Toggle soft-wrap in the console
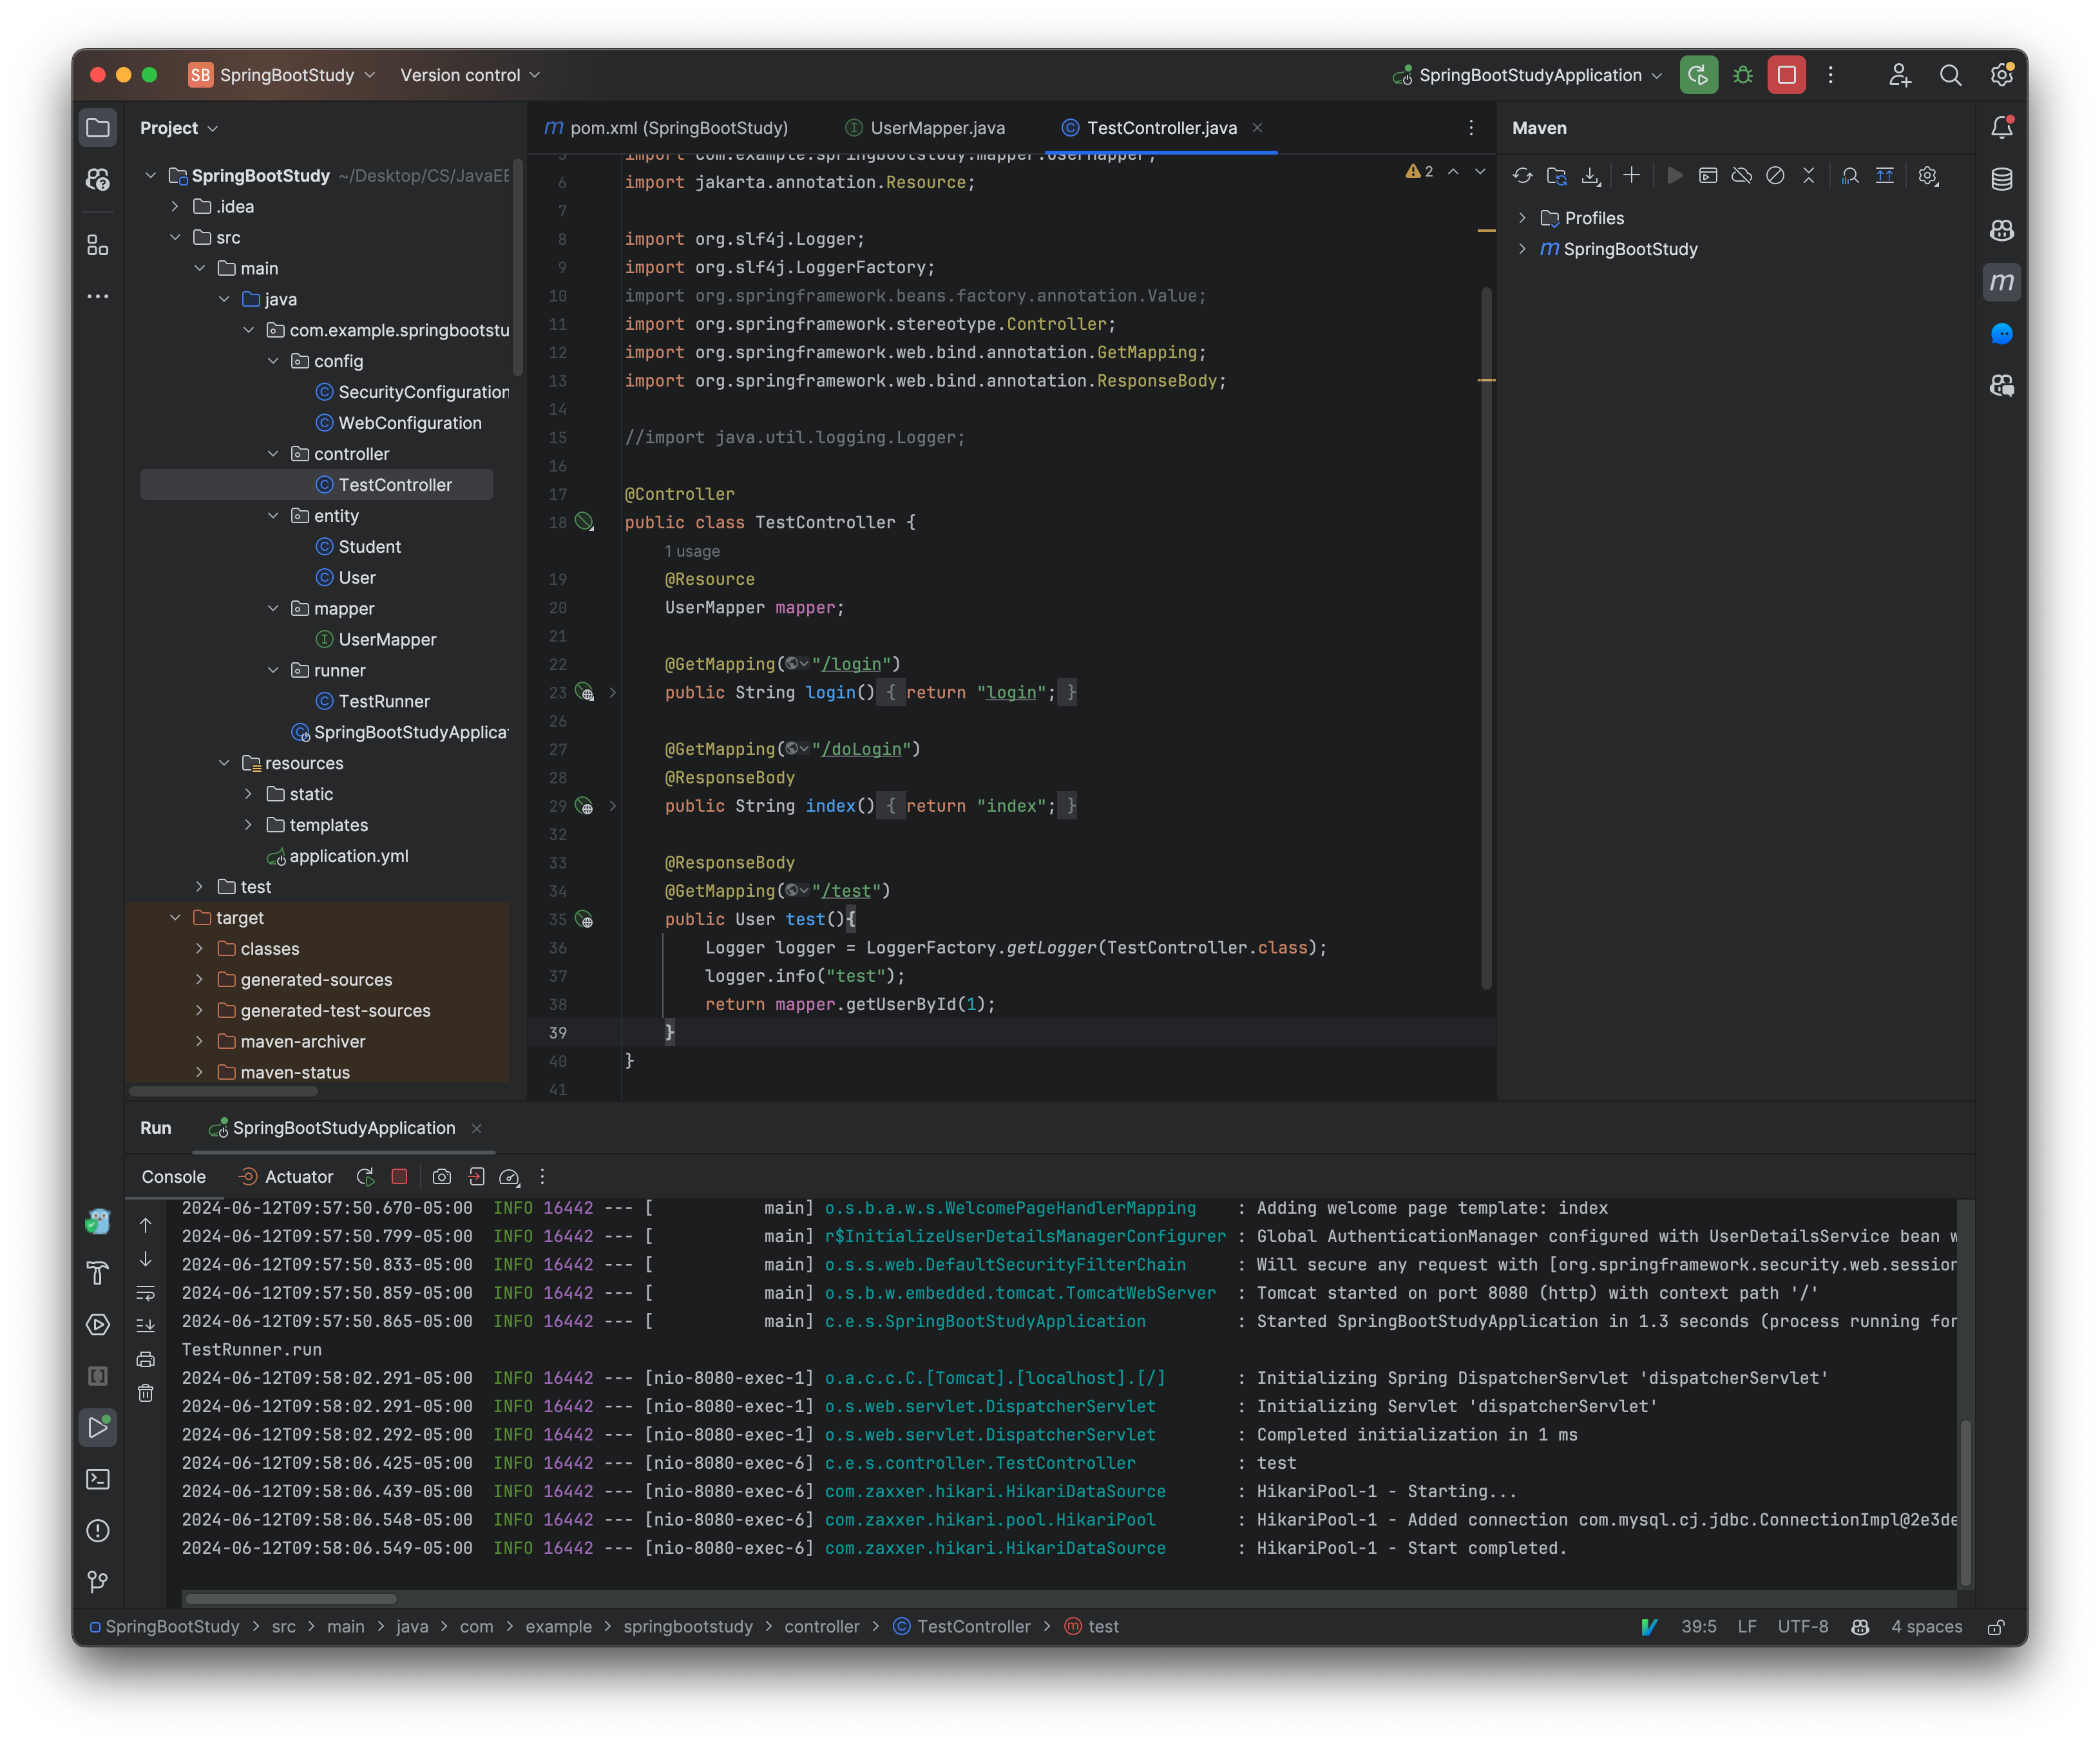 [x=147, y=1293]
